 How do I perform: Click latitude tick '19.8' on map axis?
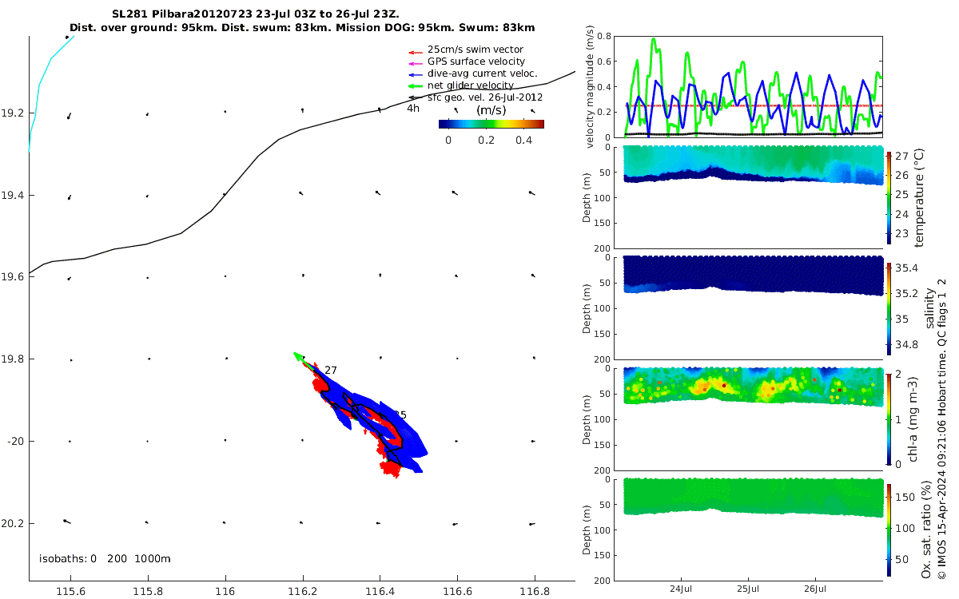tap(11, 359)
